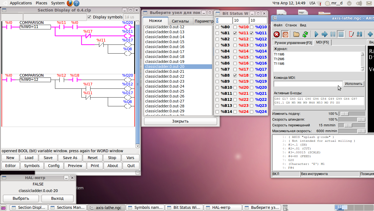Click the AXIS window title-bar menu icon
The height and width of the screenshot is (211, 374).
[x=275, y=18]
